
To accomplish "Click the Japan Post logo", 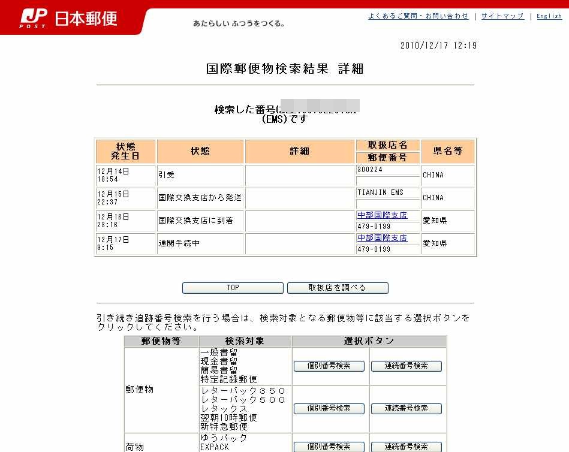I will pyautogui.click(x=68, y=18).
